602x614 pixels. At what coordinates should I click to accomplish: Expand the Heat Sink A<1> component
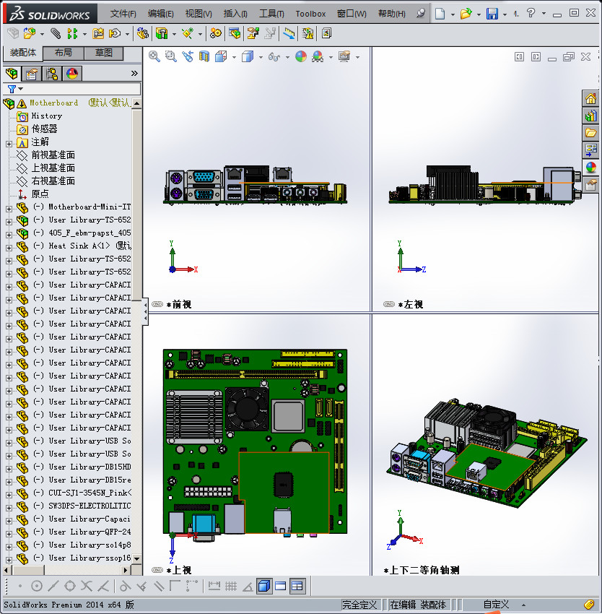(x=9, y=248)
